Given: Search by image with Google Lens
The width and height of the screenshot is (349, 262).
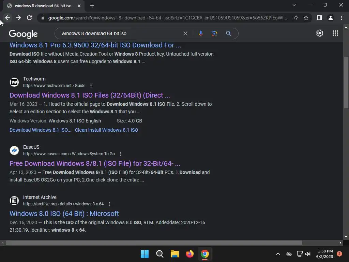Looking at the screenshot, I should click(214, 33).
